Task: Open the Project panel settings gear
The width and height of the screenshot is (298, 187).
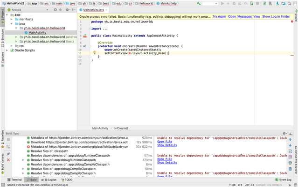Action: (67, 10)
